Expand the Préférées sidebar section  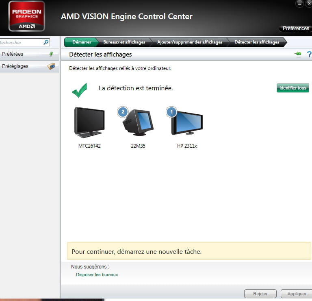coord(29,54)
